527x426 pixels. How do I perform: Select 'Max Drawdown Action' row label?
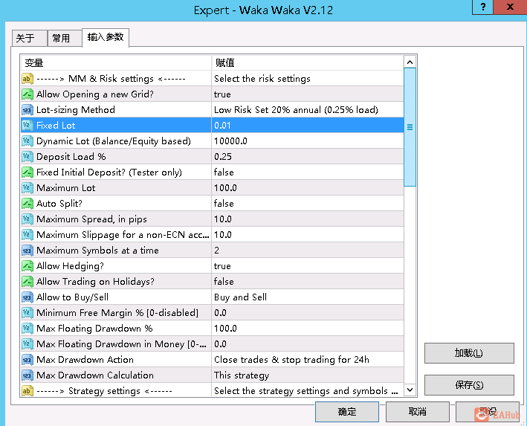click(85, 360)
